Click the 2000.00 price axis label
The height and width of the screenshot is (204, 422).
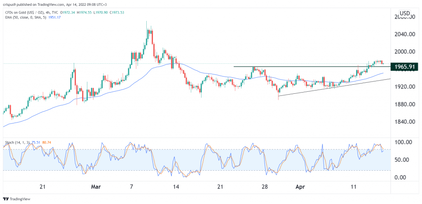404,51
